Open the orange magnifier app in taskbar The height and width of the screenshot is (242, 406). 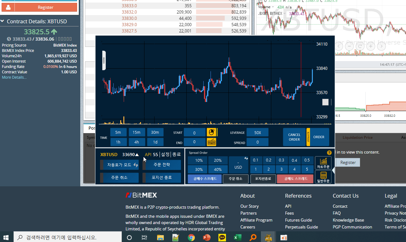coord(253,237)
